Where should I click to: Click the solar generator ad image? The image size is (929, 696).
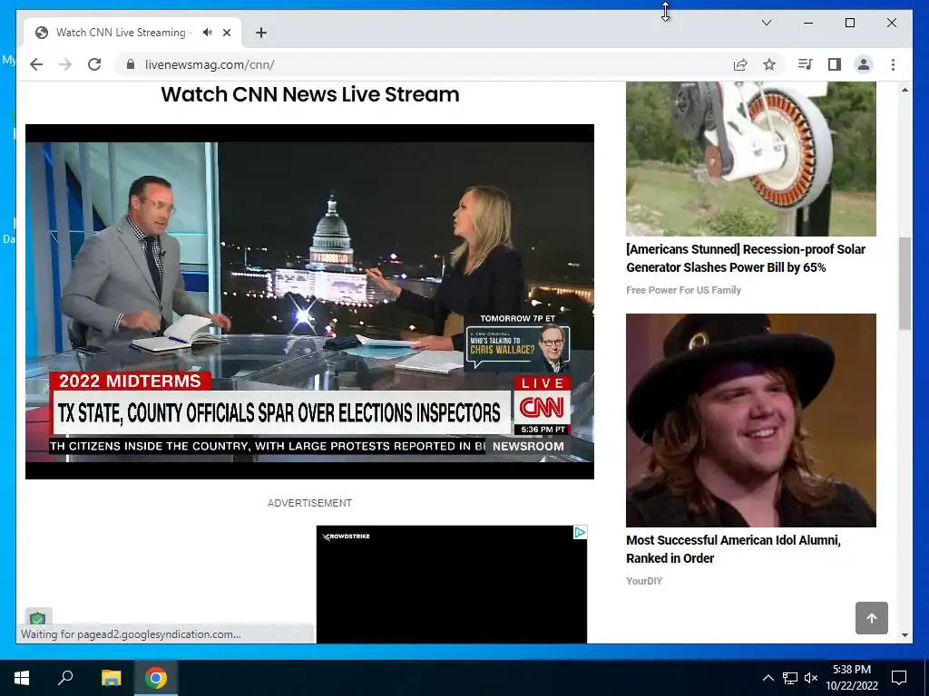(x=750, y=159)
